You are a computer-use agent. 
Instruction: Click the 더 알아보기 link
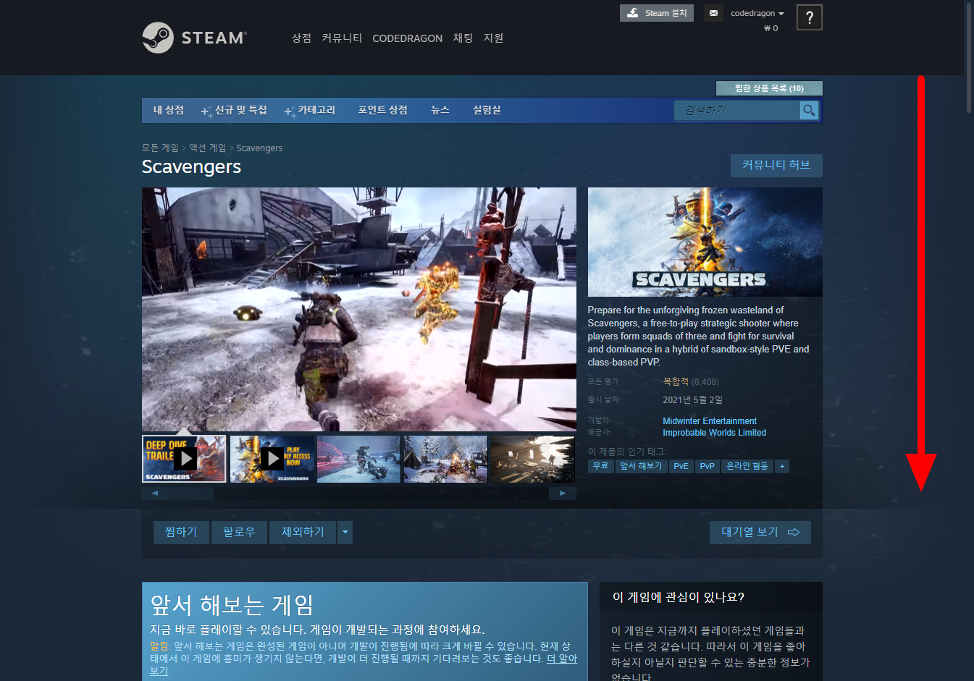[562, 659]
